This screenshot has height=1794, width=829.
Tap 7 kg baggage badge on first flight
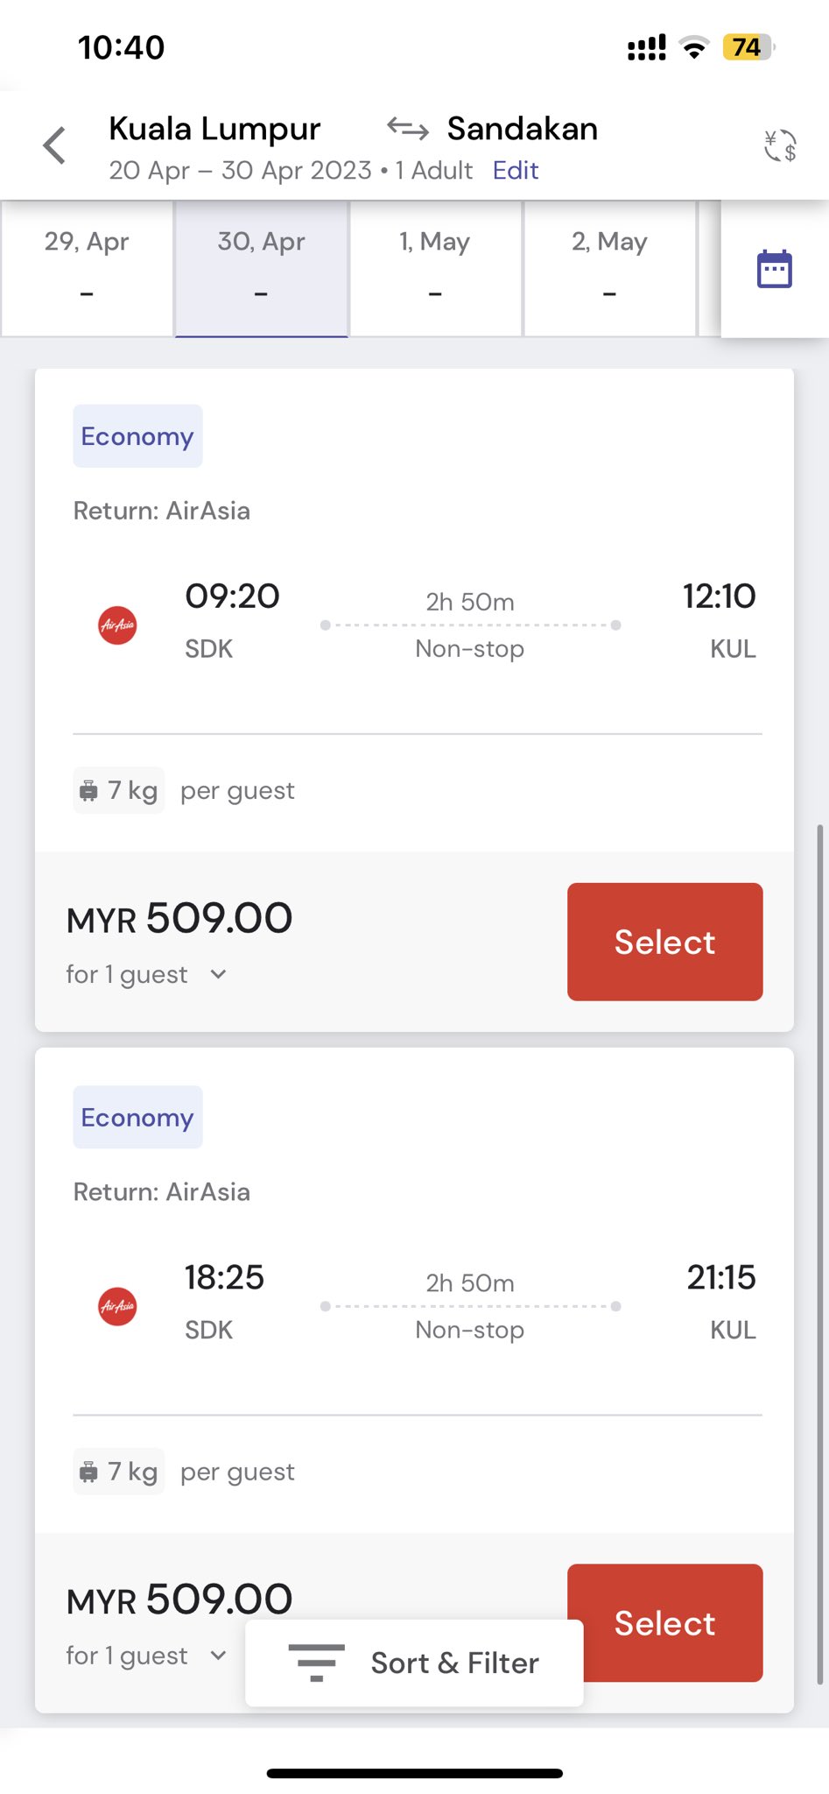[x=119, y=790]
